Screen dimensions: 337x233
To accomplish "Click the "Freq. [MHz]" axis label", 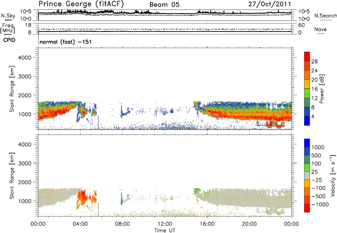I will [8, 29].
